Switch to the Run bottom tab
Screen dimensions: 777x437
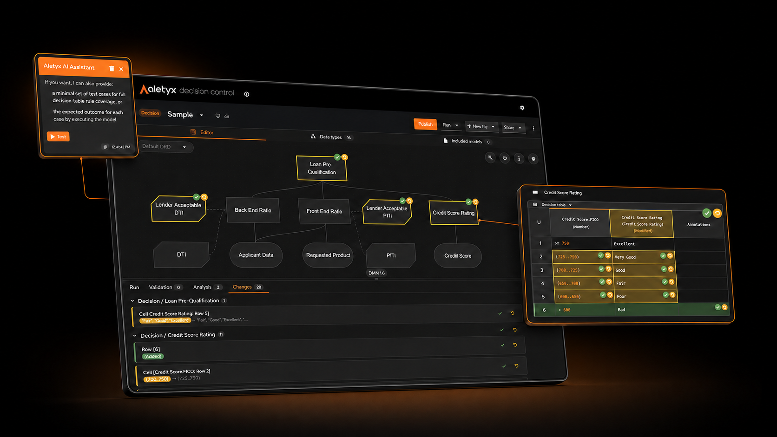[x=134, y=287]
